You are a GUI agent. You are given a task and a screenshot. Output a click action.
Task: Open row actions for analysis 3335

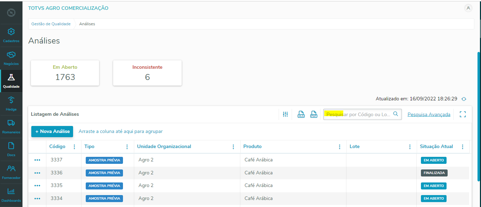tap(37, 186)
